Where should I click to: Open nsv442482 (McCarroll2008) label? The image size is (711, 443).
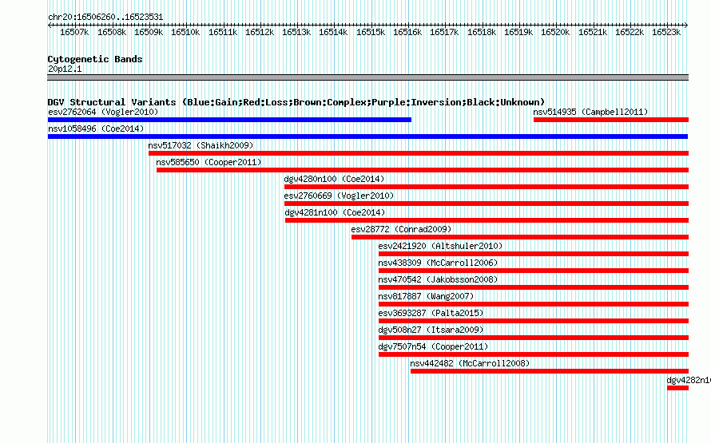point(470,363)
